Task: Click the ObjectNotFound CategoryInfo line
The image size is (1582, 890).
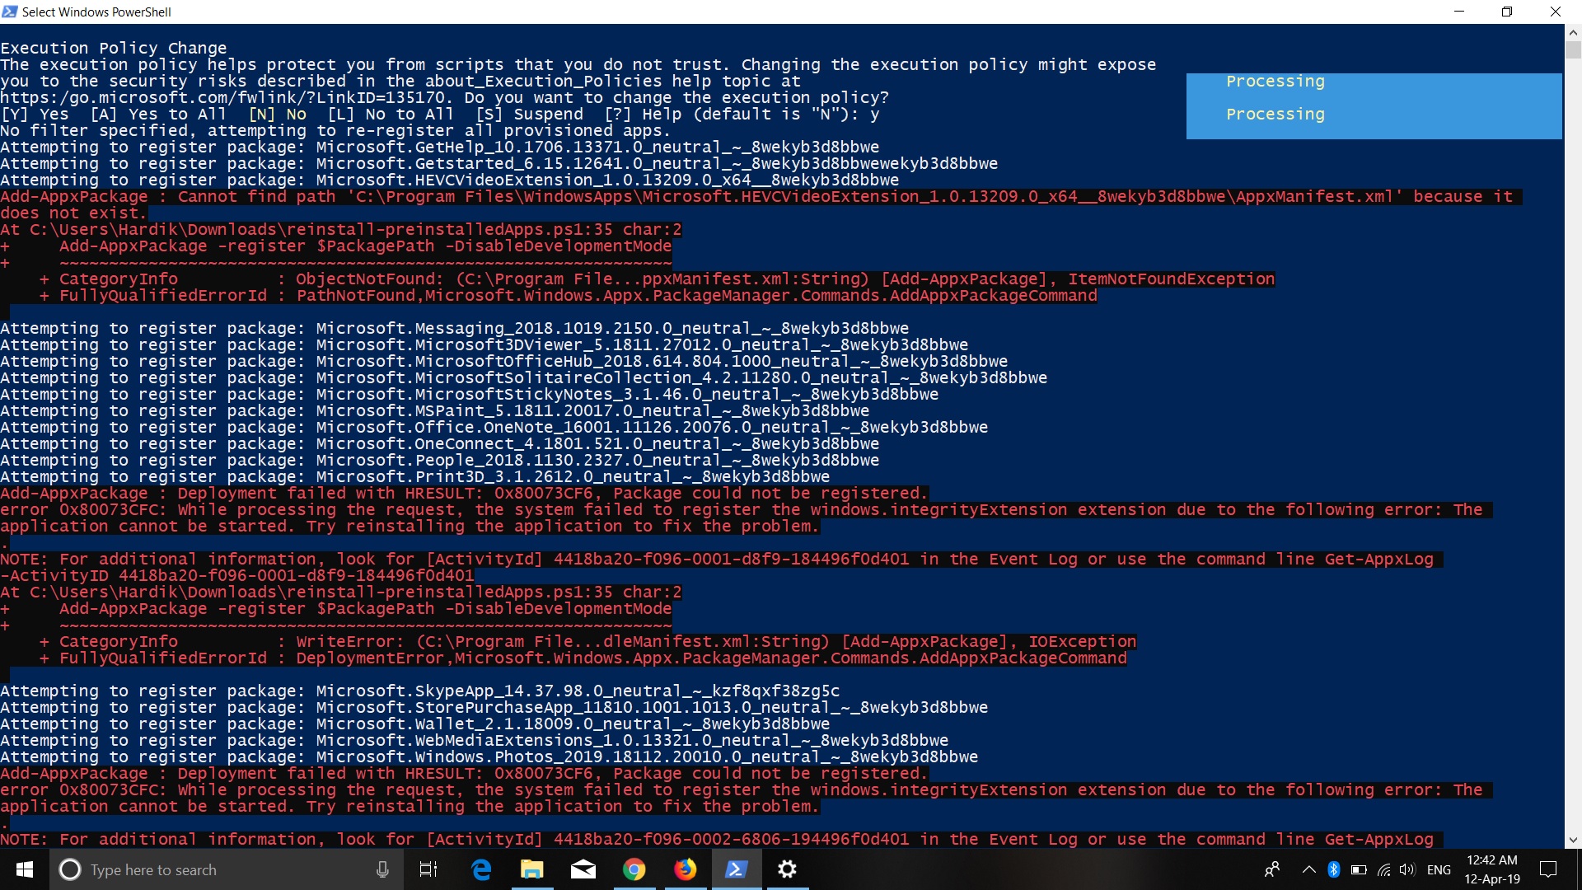Action: click(658, 279)
